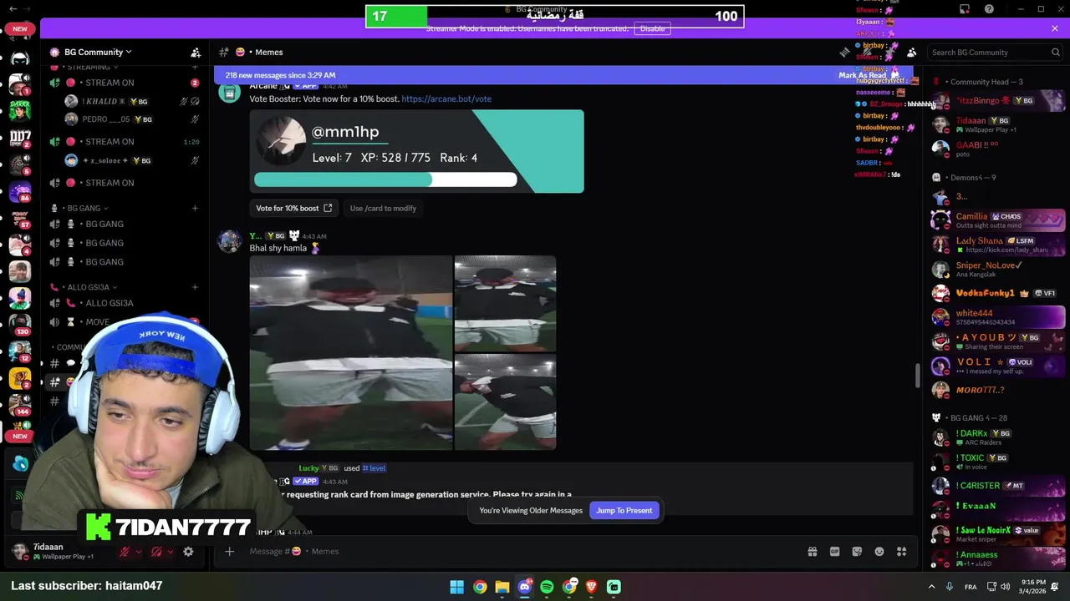Open the DARKK server icon
Image resolution: width=1070 pixels, height=601 pixels.
click(x=20, y=111)
